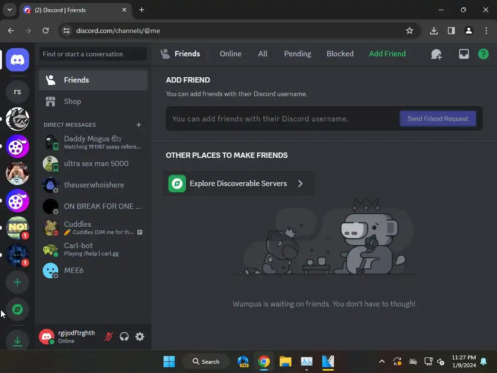Create a new DM with plus icon
Viewport: 497px width, 373px height.
(138, 125)
